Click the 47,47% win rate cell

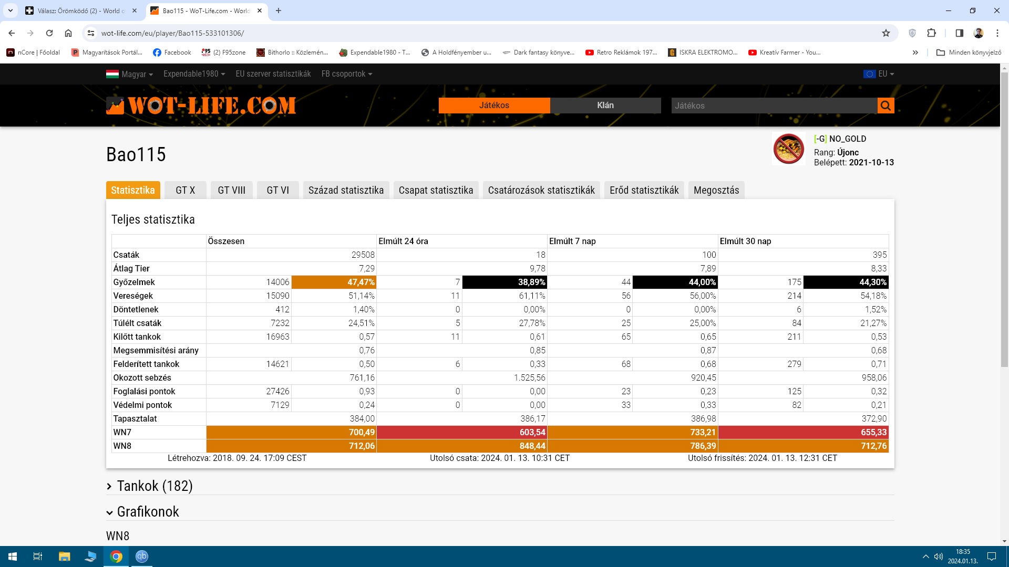tap(334, 282)
